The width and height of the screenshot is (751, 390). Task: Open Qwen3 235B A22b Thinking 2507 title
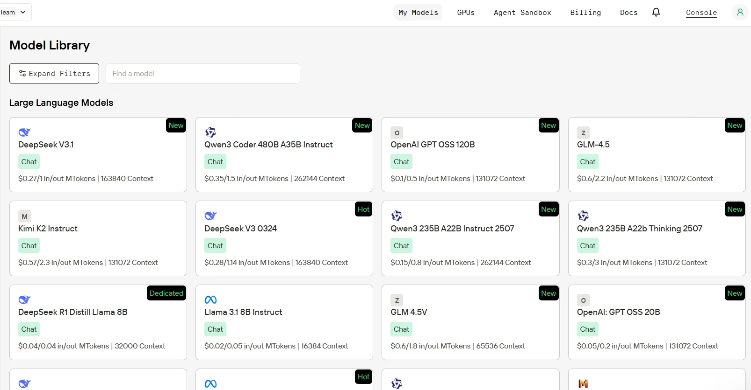[639, 229]
